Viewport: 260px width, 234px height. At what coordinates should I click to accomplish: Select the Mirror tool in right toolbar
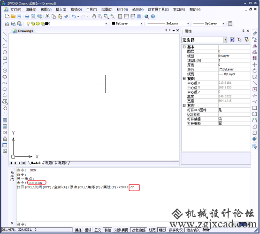254,46
